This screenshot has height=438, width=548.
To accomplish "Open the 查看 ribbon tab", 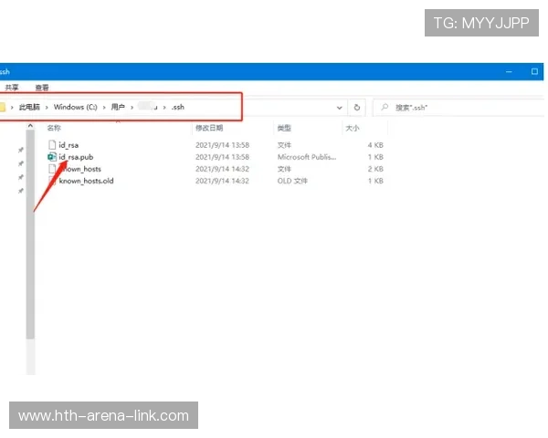I will (x=42, y=88).
